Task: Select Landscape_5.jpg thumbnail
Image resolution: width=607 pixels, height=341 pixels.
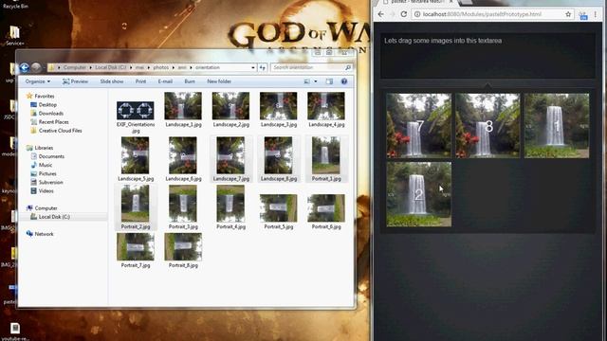Action: pyautogui.click(x=135, y=155)
